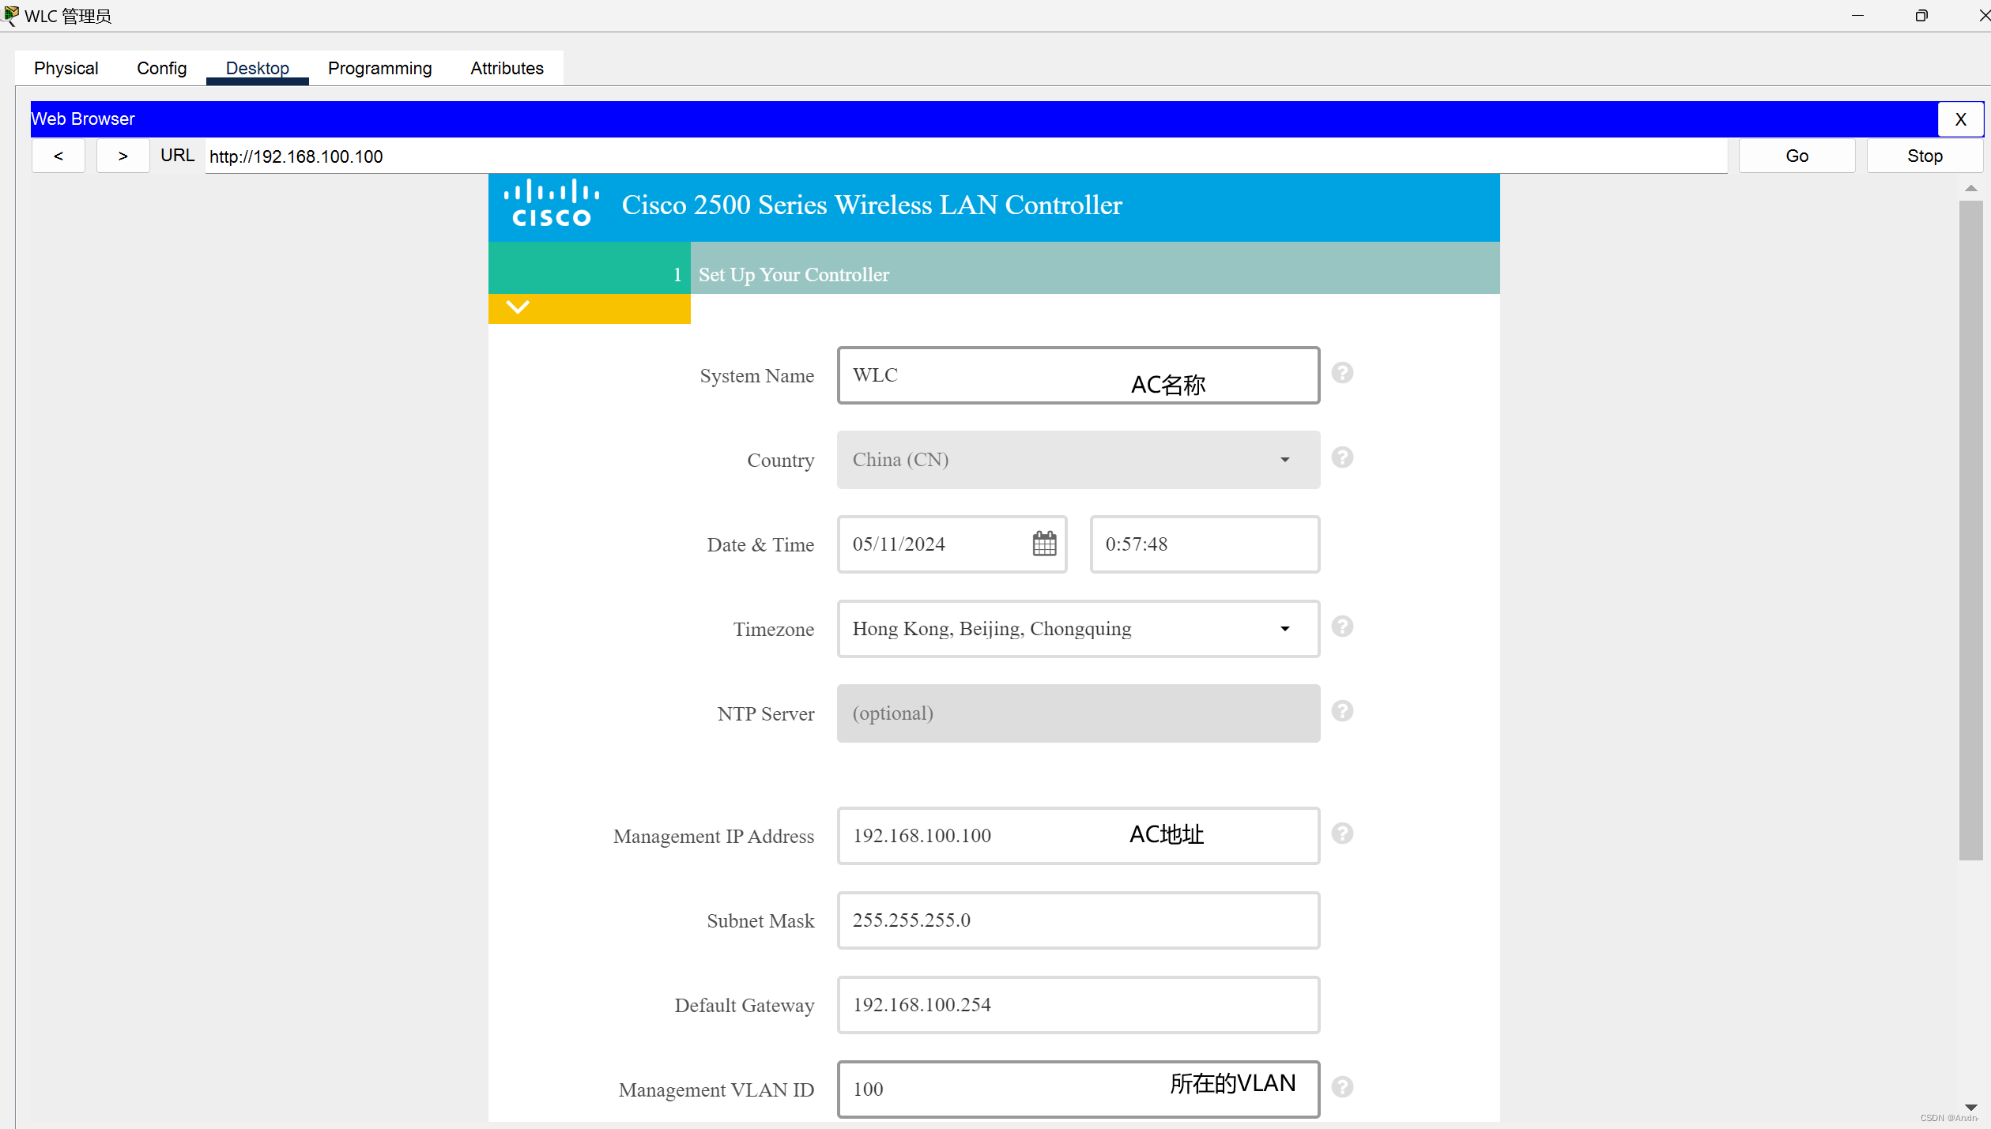The image size is (1991, 1129).
Task: Click the browser back arrow
Action: [x=58, y=156]
